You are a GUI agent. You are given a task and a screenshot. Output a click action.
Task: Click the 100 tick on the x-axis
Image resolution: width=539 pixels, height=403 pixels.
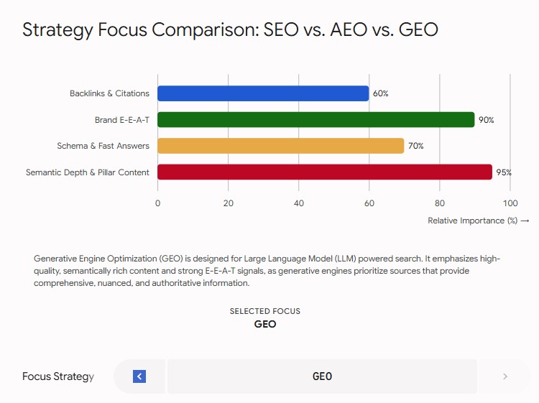coord(510,203)
